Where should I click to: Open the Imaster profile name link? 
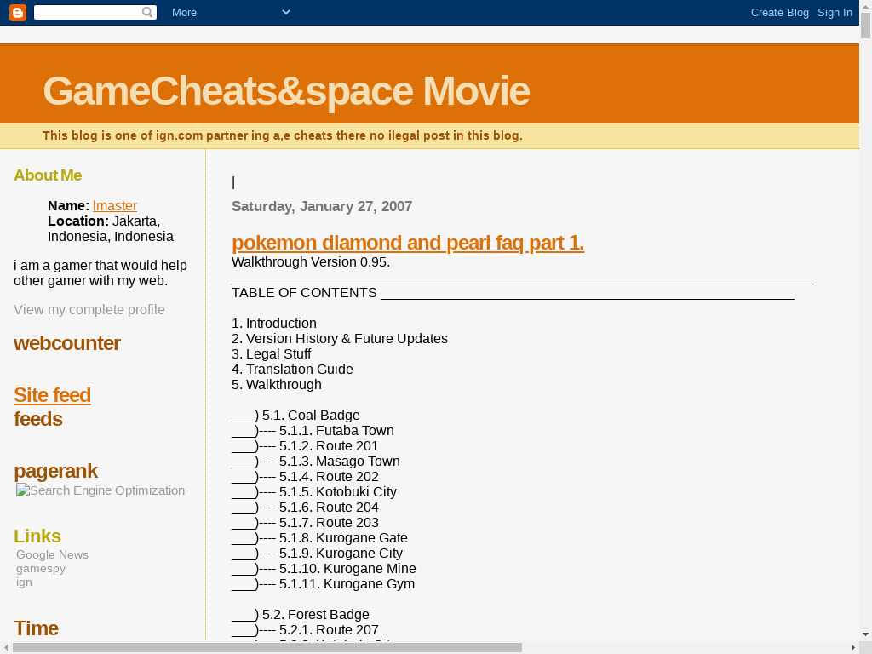click(115, 205)
